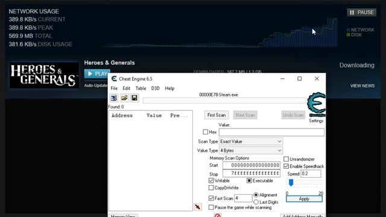386x217 pixels.
Task: Select the Last Digits radio button
Action: point(256,202)
